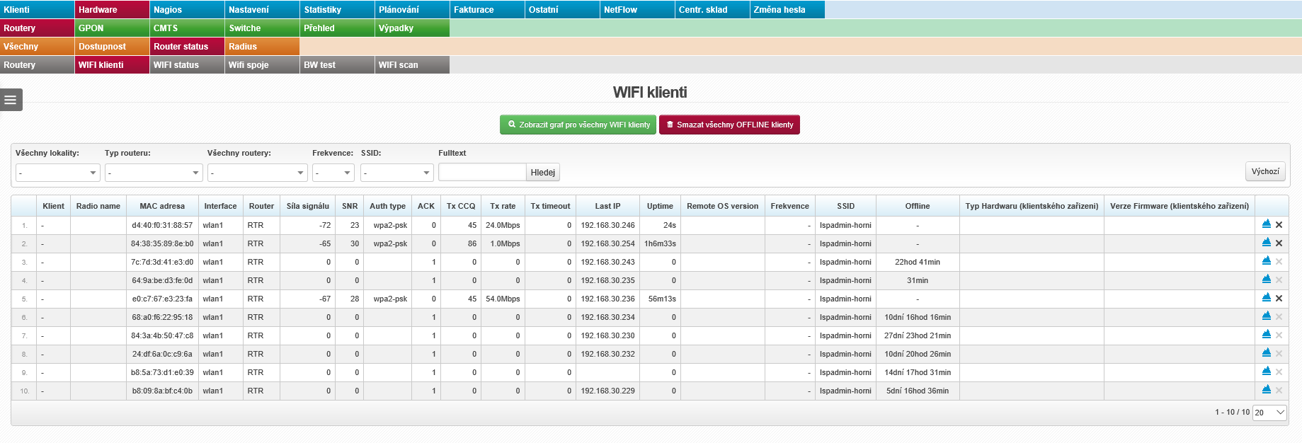The image size is (1302, 443).
Task: Switch to the Switche submenu
Action: pos(262,28)
